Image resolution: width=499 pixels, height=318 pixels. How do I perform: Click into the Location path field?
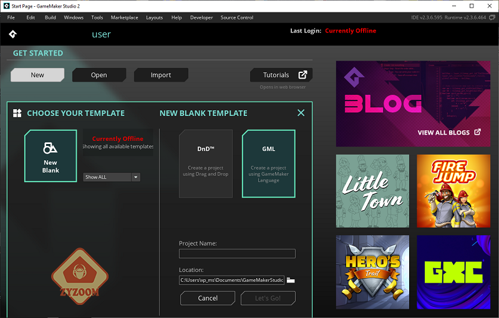pyautogui.click(x=231, y=280)
